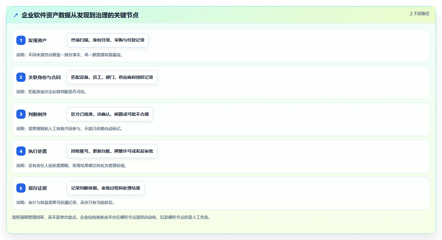Select the 关联身份与合同 step title

(44, 77)
